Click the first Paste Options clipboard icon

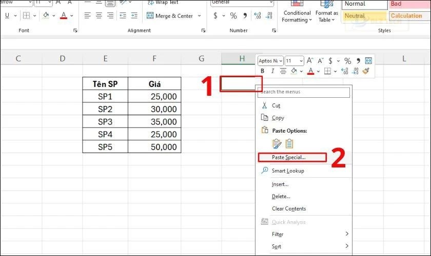pyautogui.click(x=278, y=144)
